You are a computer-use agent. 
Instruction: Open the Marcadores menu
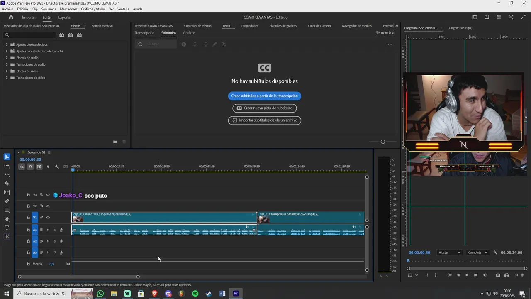coord(68,9)
